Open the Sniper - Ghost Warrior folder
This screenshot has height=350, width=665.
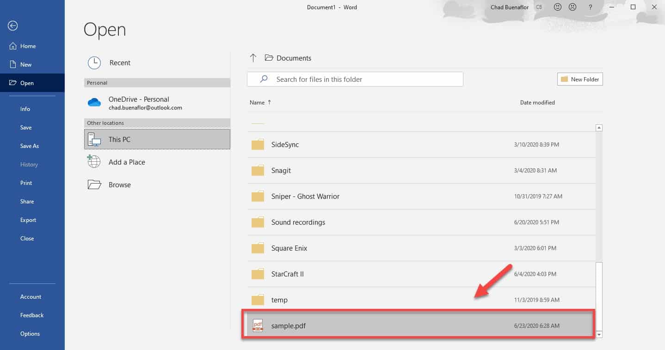tap(421, 196)
